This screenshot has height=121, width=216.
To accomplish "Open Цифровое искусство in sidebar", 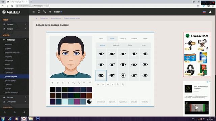I will pos(12,52).
